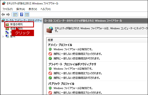Click プライベート プロファイルがアクティブです heading
The width and height of the screenshot is (148, 95).
(72, 64)
